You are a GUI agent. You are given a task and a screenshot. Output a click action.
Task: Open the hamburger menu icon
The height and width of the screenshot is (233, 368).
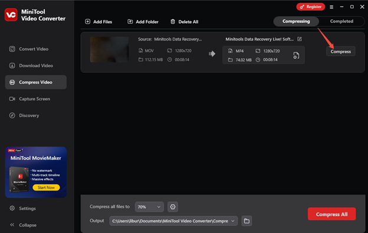point(331,7)
